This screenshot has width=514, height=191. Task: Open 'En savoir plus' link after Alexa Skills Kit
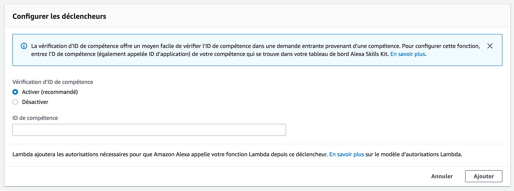(407, 54)
